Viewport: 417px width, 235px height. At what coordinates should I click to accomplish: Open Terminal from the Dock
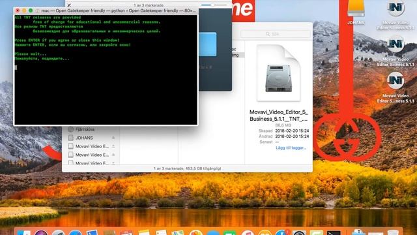tap(334, 232)
